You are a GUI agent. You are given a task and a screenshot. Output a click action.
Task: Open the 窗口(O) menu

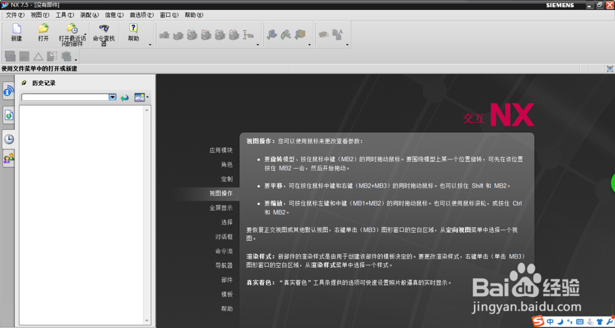click(x=169, y=15)
